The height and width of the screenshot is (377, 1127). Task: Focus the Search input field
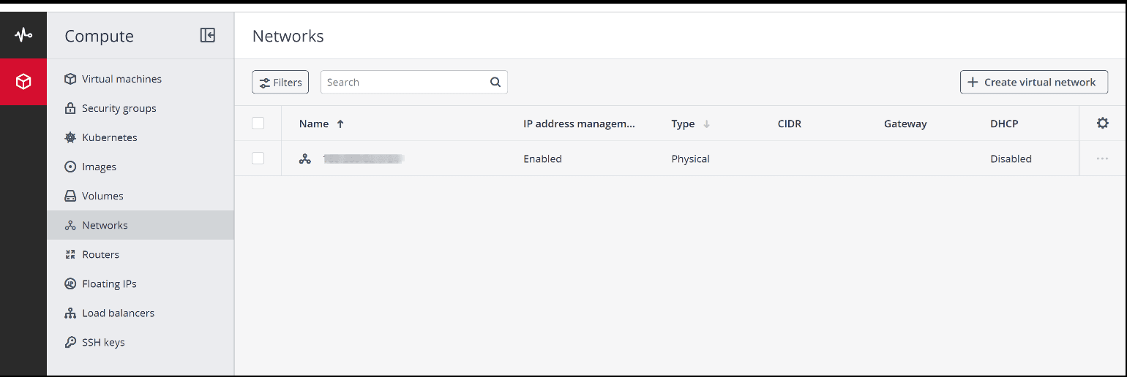(402, 83)
